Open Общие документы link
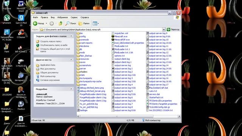 pyautogui.click(x=49, y=73)
